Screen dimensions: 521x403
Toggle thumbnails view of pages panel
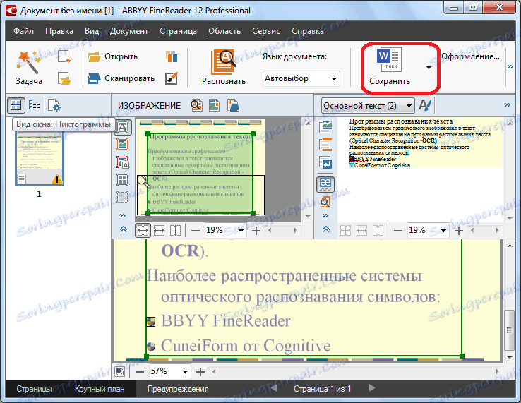16,105
